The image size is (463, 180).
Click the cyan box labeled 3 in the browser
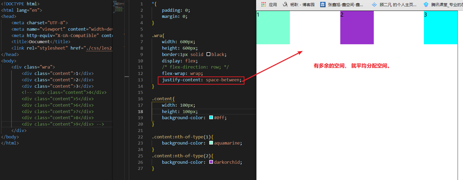pyautogui.click(x=440, y=27)
